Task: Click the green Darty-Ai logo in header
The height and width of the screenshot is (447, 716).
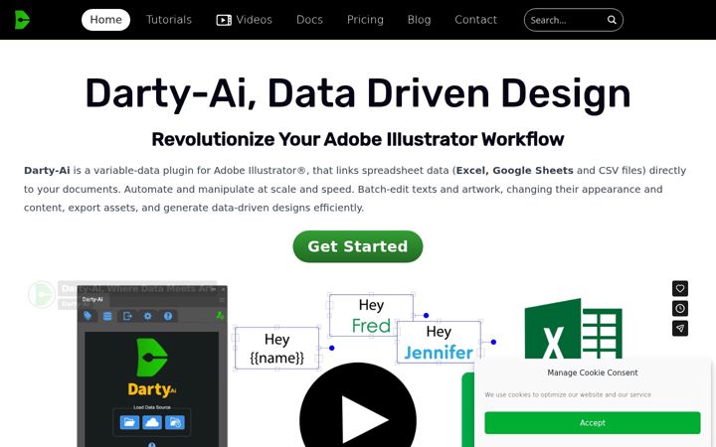Action: [x=22, y=20]
